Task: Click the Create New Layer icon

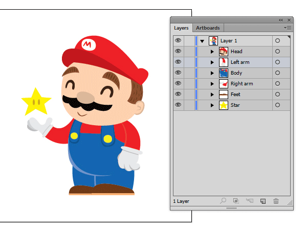Action: (263, 201)
